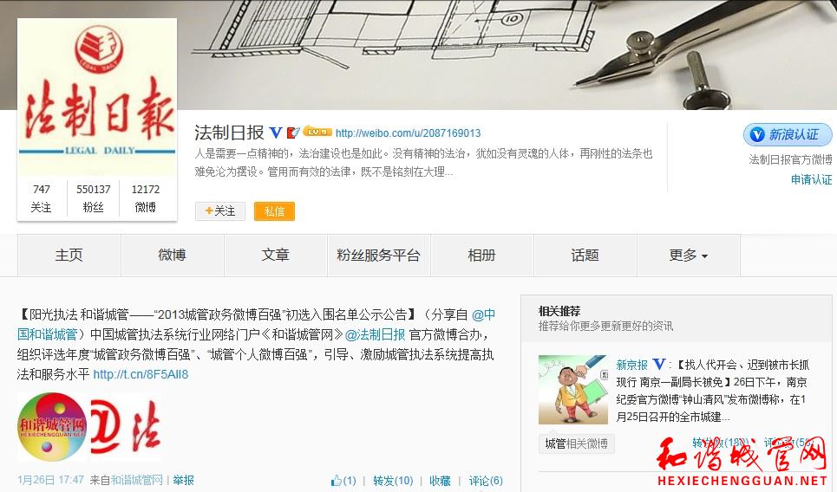Click the red medal icon next to the profile name
Viewport: 837px width, 492px height.
[x=293, y=133]
